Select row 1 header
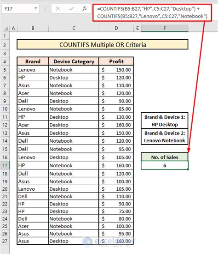The image size is (218, 254). tap(5, 36)
